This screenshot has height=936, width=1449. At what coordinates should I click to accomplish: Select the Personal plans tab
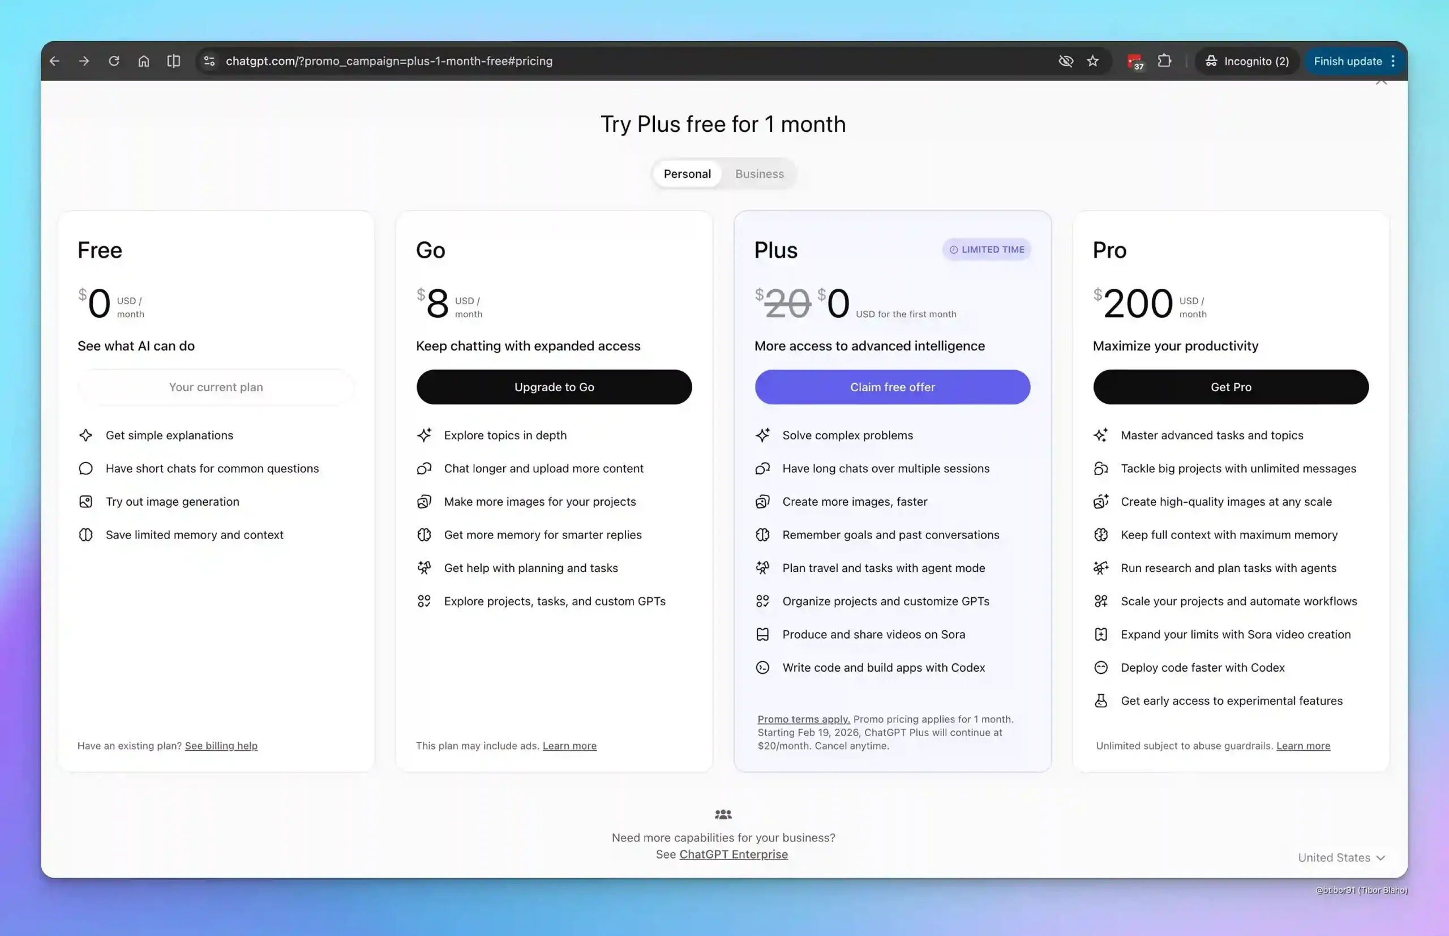[x=687, y=174]
